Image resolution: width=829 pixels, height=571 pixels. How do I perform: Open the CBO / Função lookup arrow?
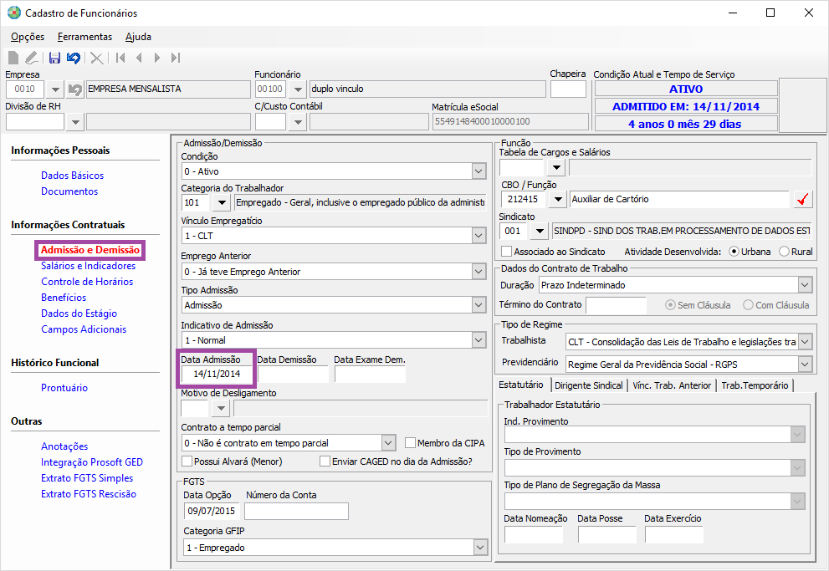(x=557, y=199)
